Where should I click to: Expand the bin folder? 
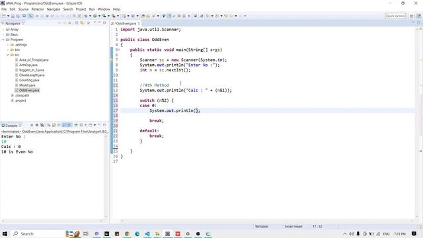click(x=8, y=50)
